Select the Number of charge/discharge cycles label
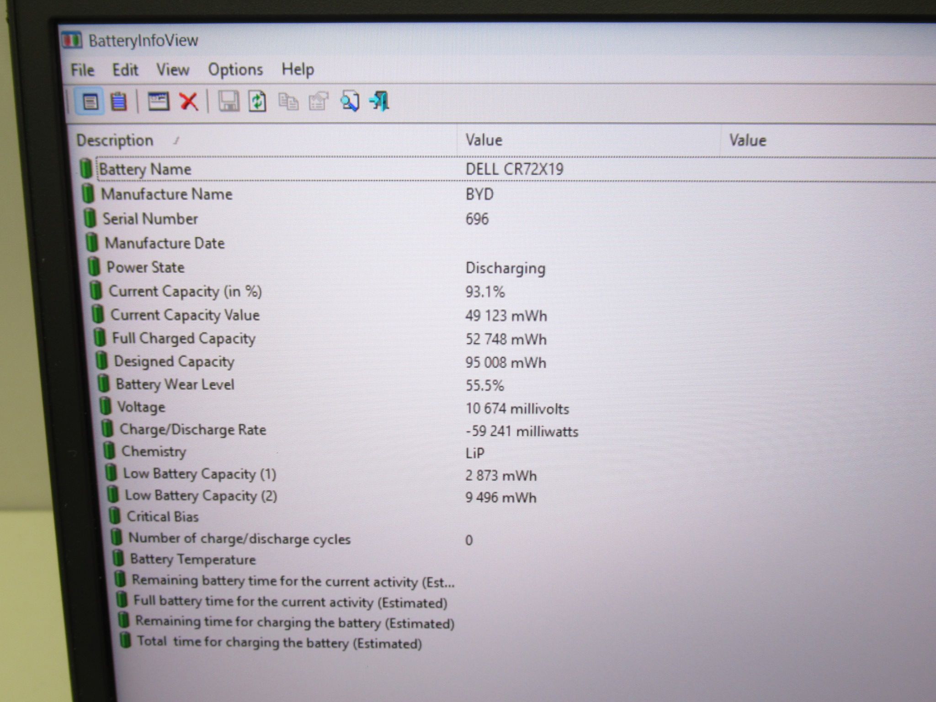 coord(239,539)
